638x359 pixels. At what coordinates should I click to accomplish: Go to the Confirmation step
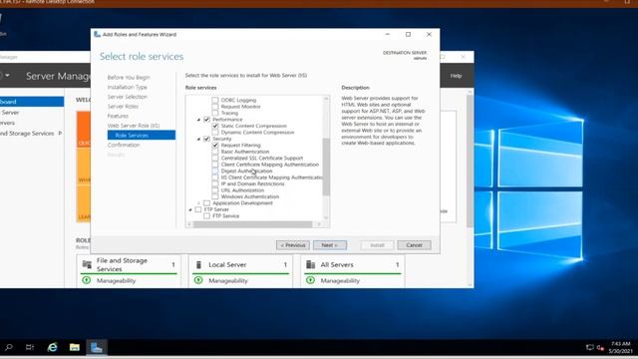pyautogui.click(x=124, y=145)
